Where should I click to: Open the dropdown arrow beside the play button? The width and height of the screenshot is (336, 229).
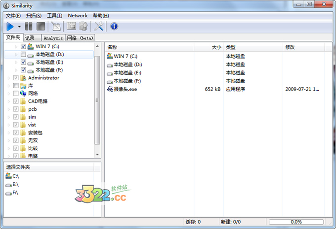coord(19,27)
